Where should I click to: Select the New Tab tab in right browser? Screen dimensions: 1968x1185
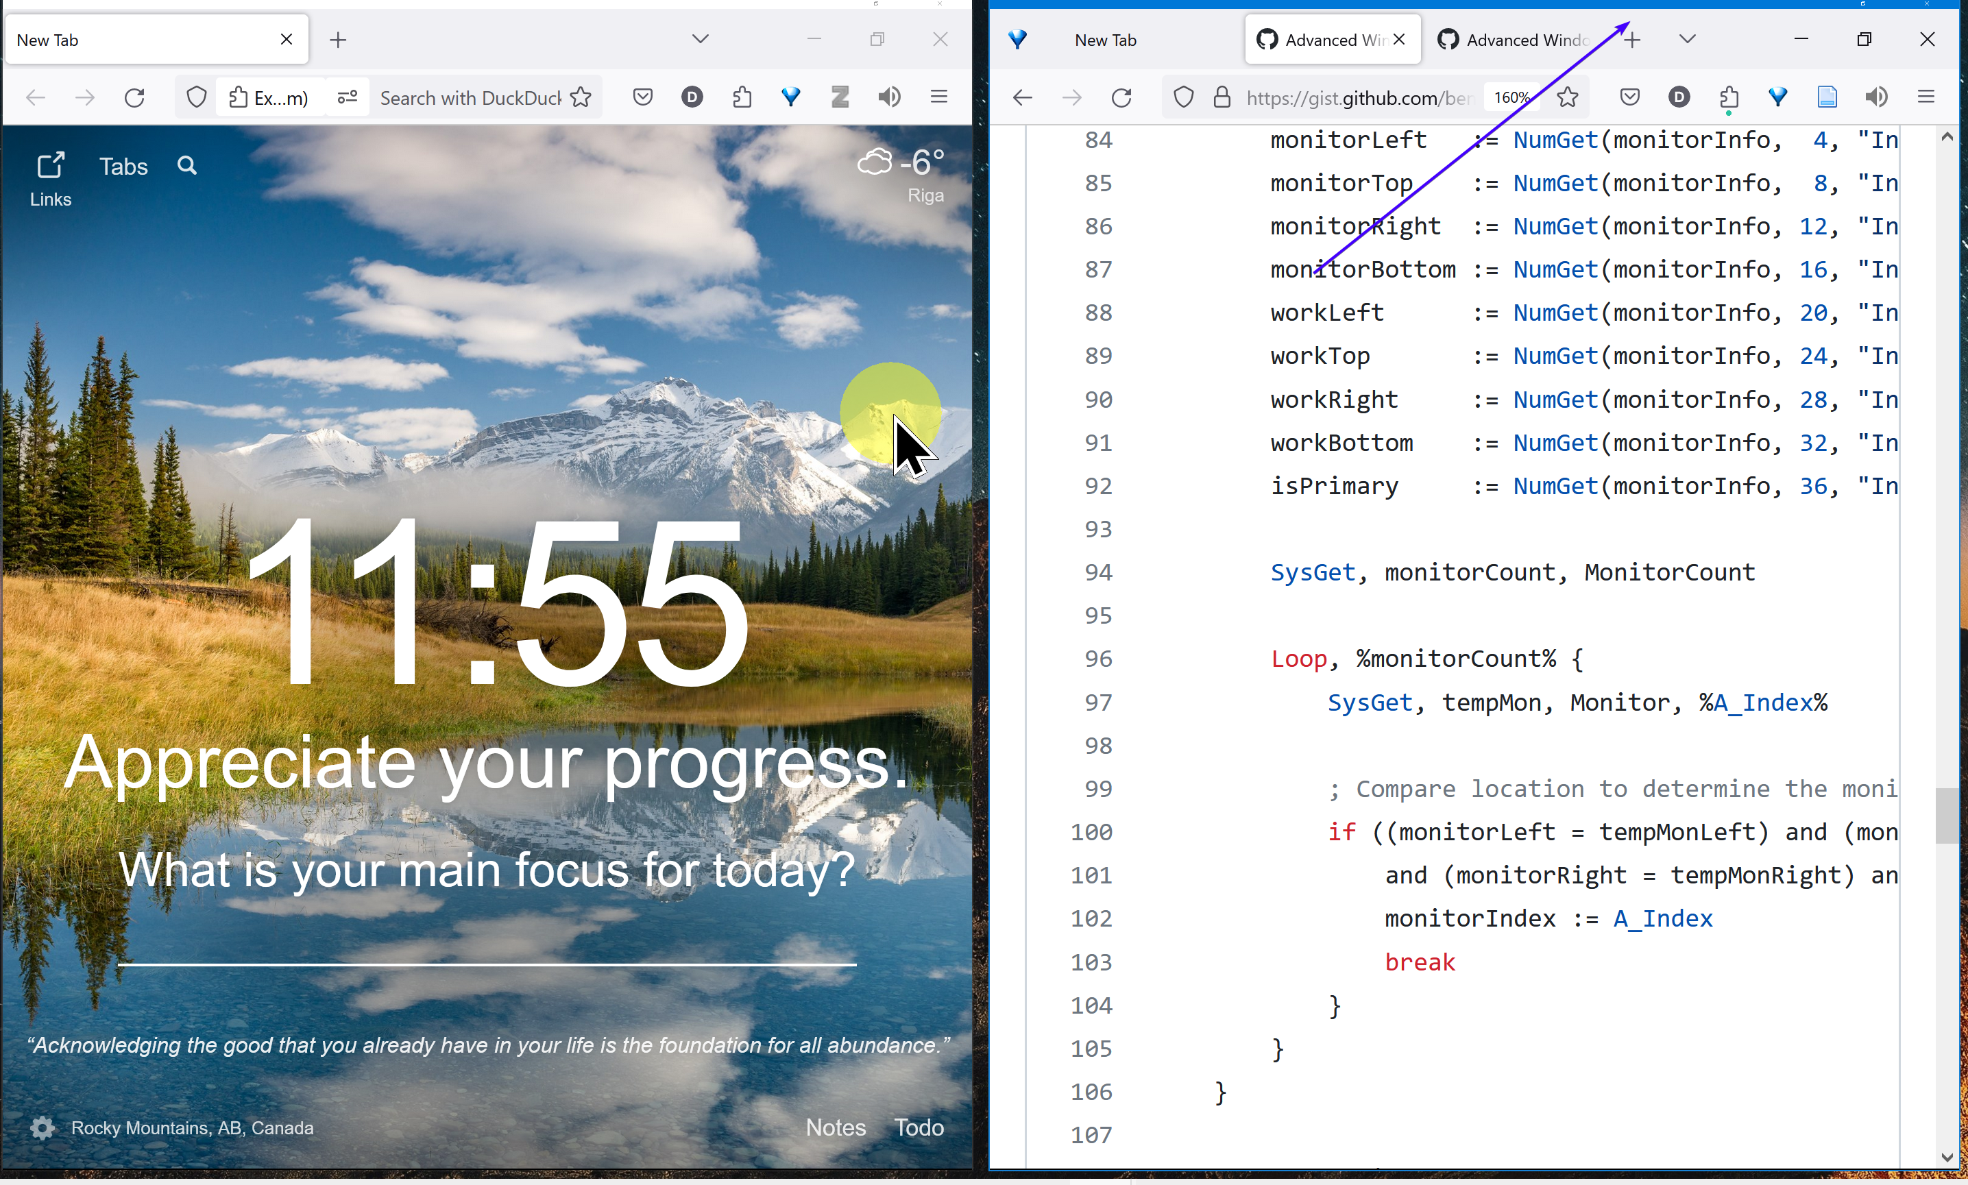[x=1105, y=39]
